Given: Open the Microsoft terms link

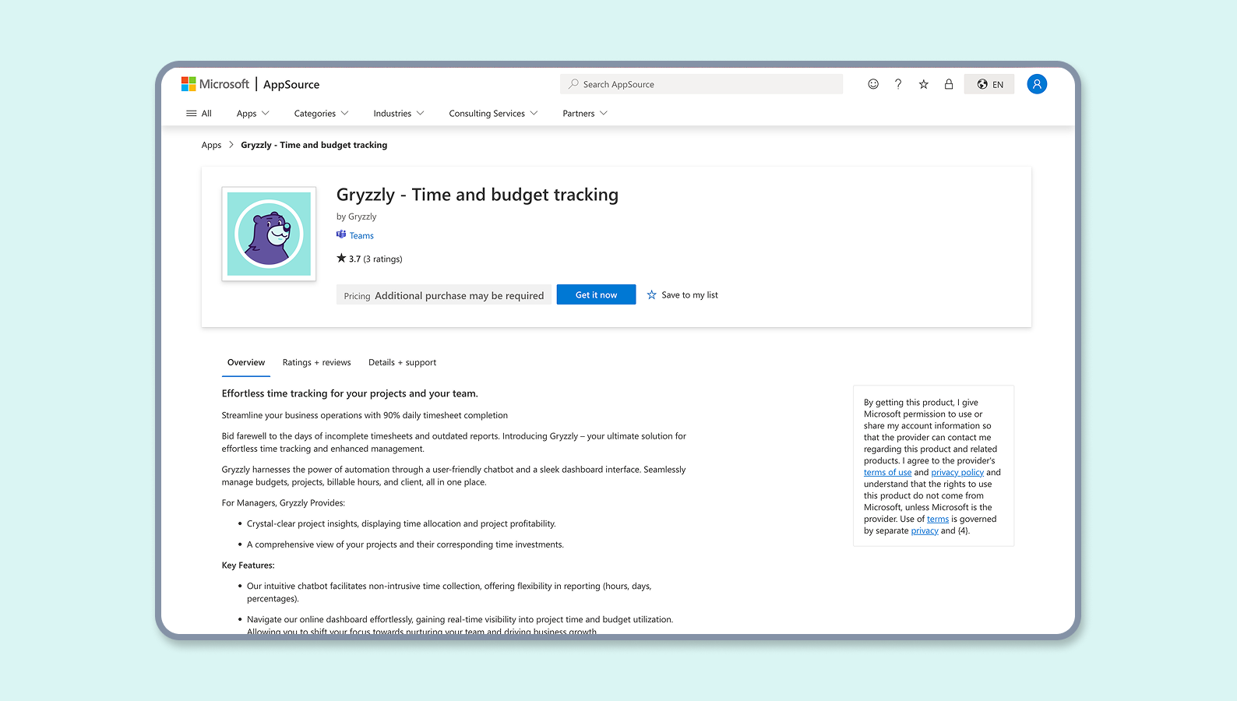Looking at the screenshot, I should (x=938, y=519).
